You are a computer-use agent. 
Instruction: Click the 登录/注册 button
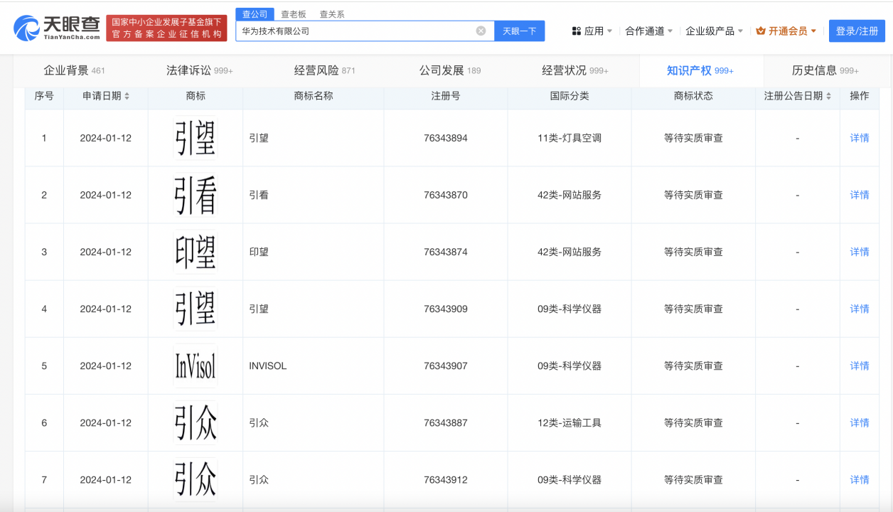pos(857,31)
